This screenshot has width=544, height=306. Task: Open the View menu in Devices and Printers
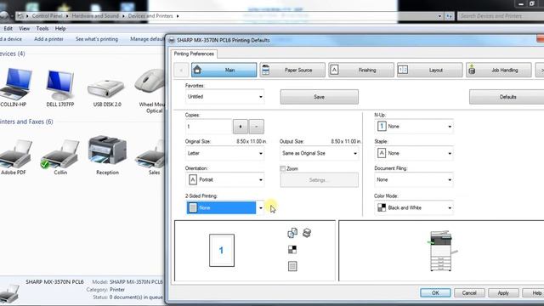pyautogui.click(x=25, y=28)
